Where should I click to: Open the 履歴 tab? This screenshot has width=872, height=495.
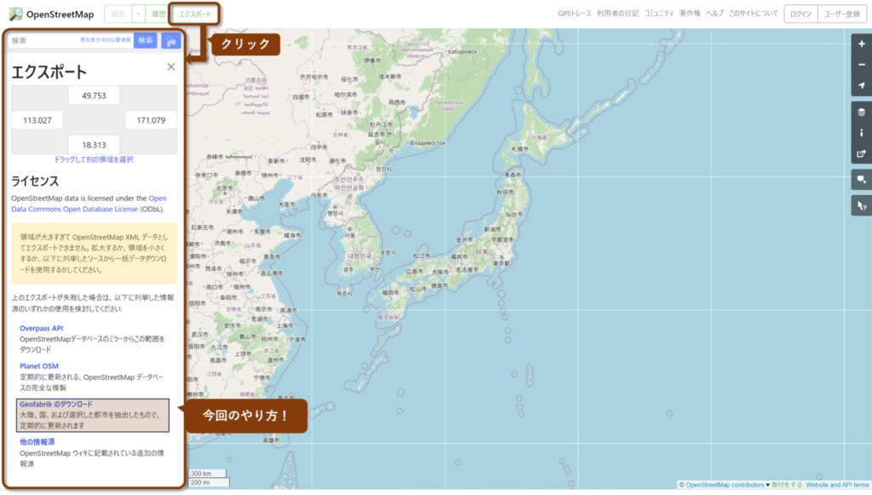click(x=158, y=14)
